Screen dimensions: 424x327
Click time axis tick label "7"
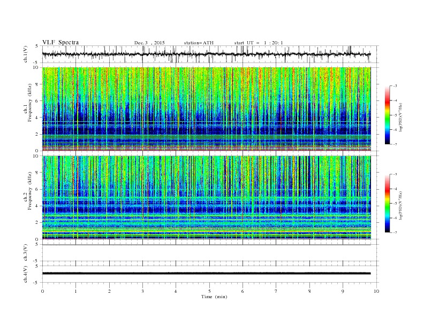point(276,291)
